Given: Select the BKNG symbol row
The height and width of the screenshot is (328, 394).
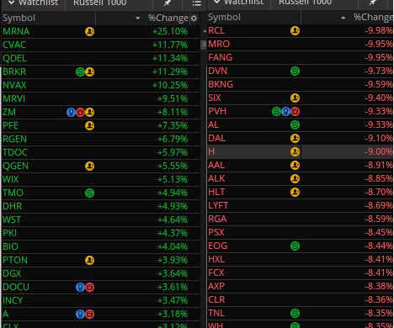Looking at the screenshot, I should coord(301,84).
